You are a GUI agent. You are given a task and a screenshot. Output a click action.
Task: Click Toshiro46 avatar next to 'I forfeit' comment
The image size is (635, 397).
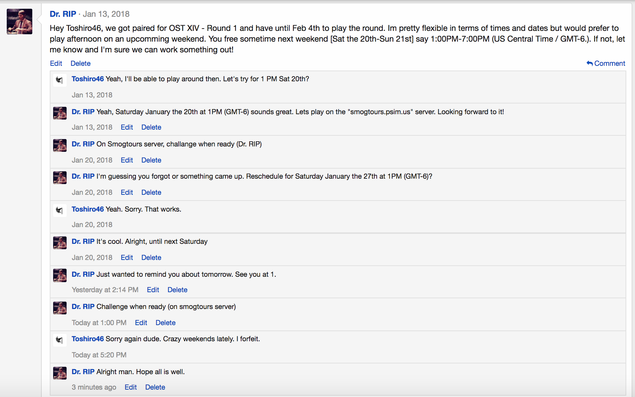tap(60, 340)
